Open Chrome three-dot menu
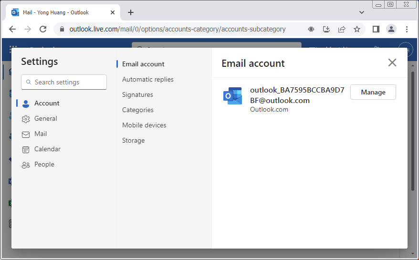The height and width of the screenshot is (260, 419). [407, 29]
